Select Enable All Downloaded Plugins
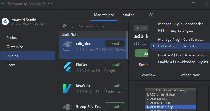The height and width of the screenshot is (111, 210). click(183, 62)
